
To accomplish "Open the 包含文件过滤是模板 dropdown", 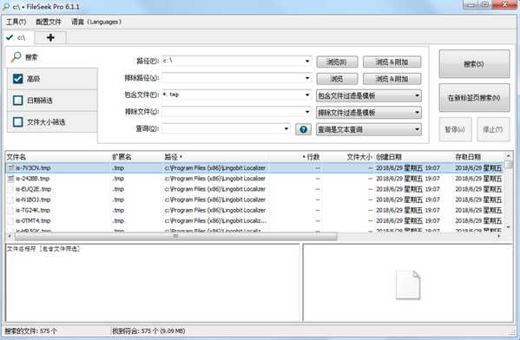I will point(369,95).
